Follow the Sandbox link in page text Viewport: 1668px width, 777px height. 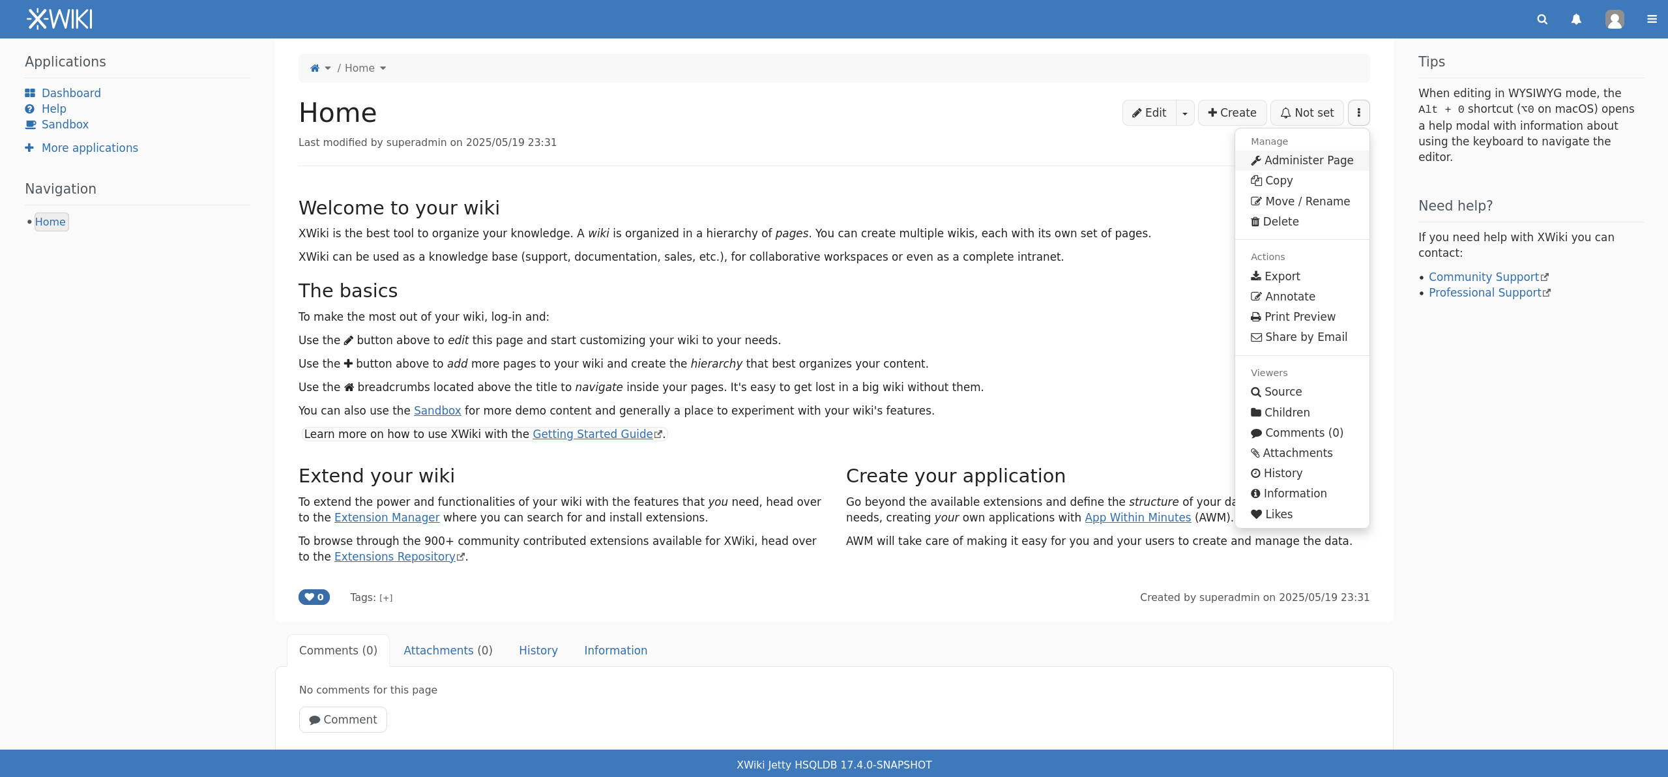tap(437, 411)
